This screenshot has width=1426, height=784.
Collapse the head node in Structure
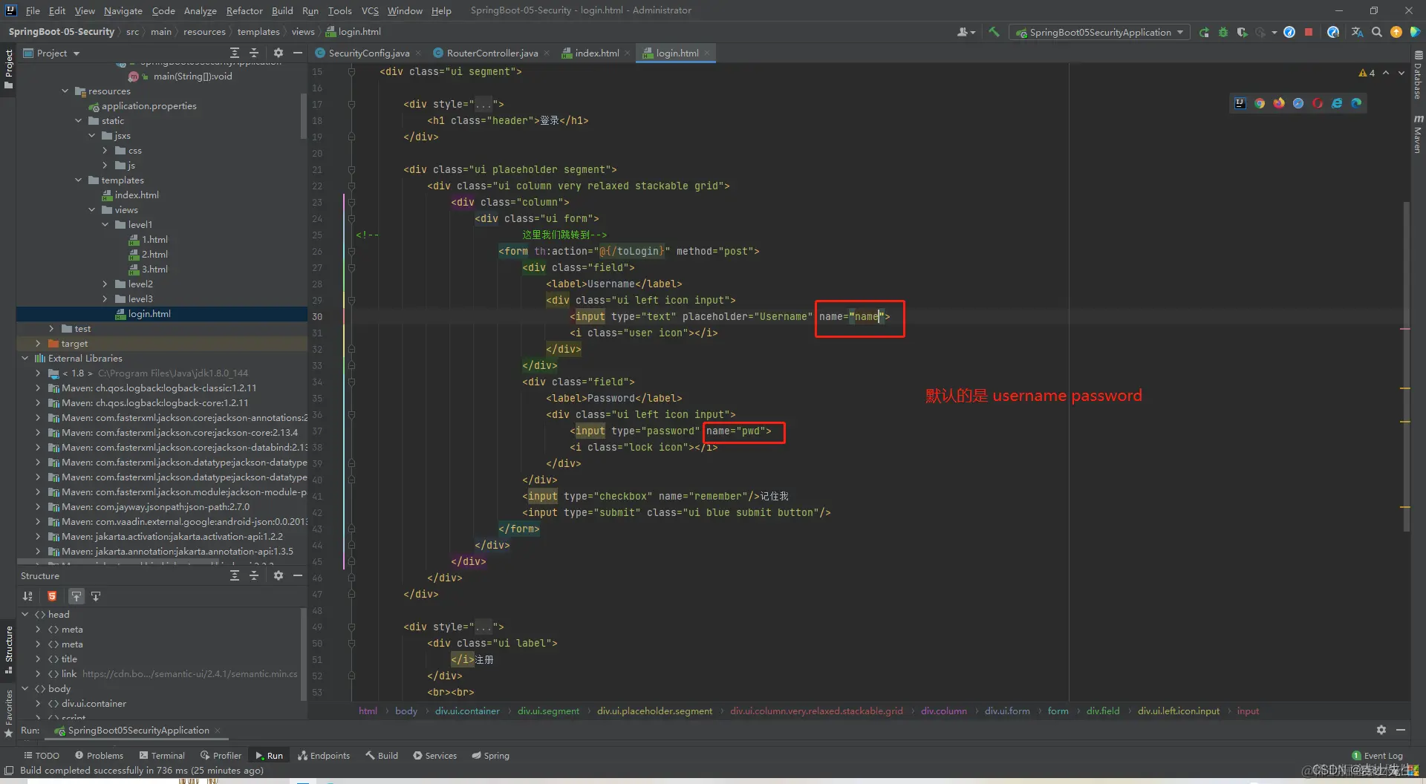click(25, 614)
